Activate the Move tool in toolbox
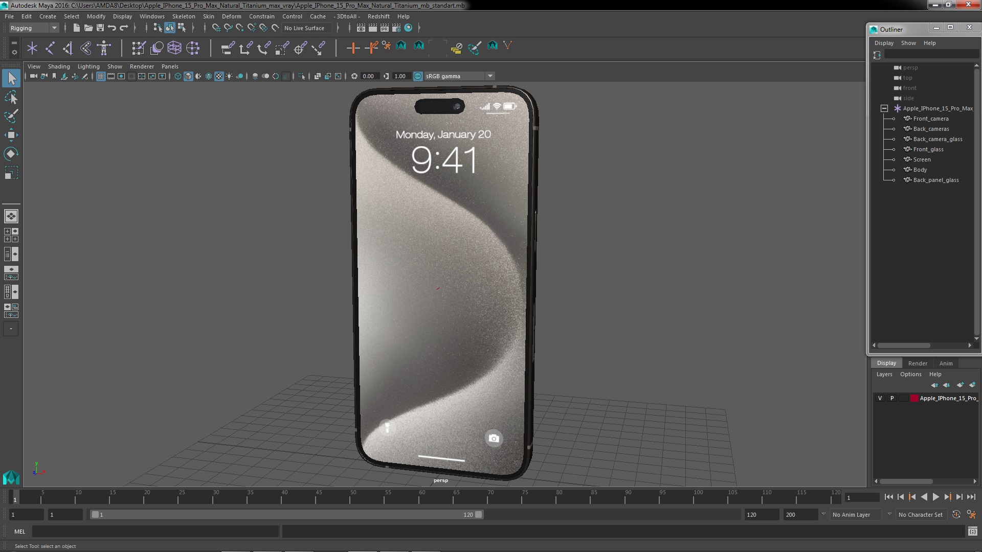Image resolution: width=982 pixels, height=552 pixels. click(11, 135)
